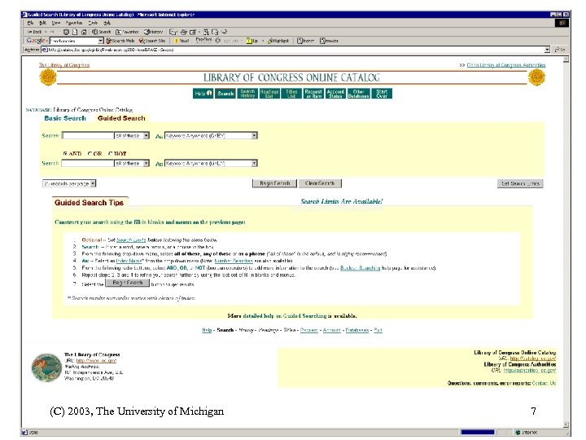Click the Contact Us link
The height and width of the screenshot is (440, 586).
pyautogui.click(x=544, y=383)
